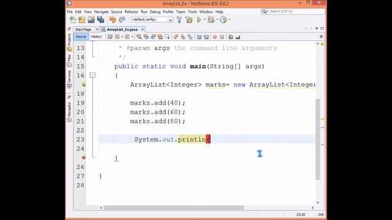Click the New File toolbar icon
392x220 pixels.
(x=73, y=20)
